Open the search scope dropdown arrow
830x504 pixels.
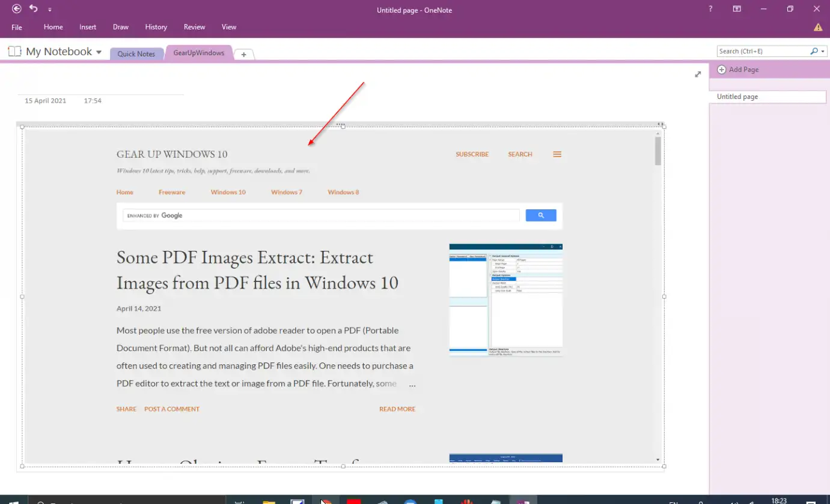pyautogui.click(x=823, y=52)
